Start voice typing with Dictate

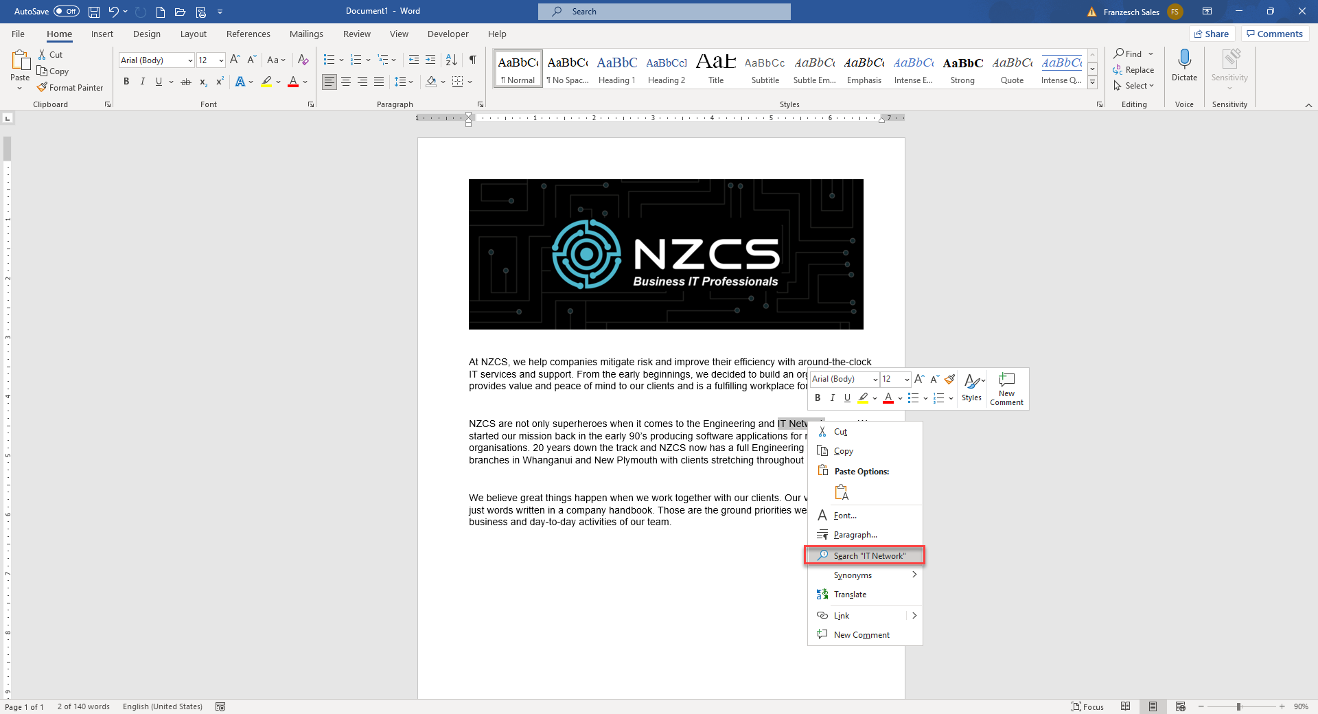1184,65
